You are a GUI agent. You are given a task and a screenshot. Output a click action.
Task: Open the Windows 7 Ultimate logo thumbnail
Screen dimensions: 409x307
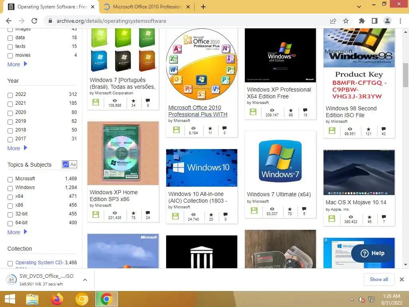[x=280, y=161]
